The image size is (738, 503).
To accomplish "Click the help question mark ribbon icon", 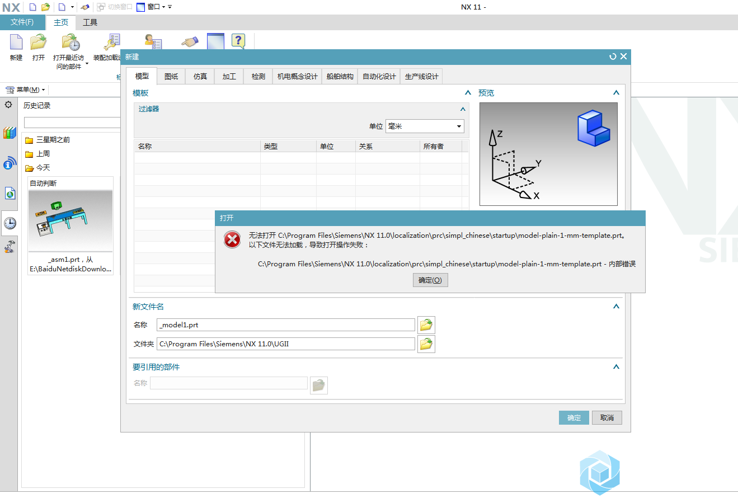I will (238, 41).
